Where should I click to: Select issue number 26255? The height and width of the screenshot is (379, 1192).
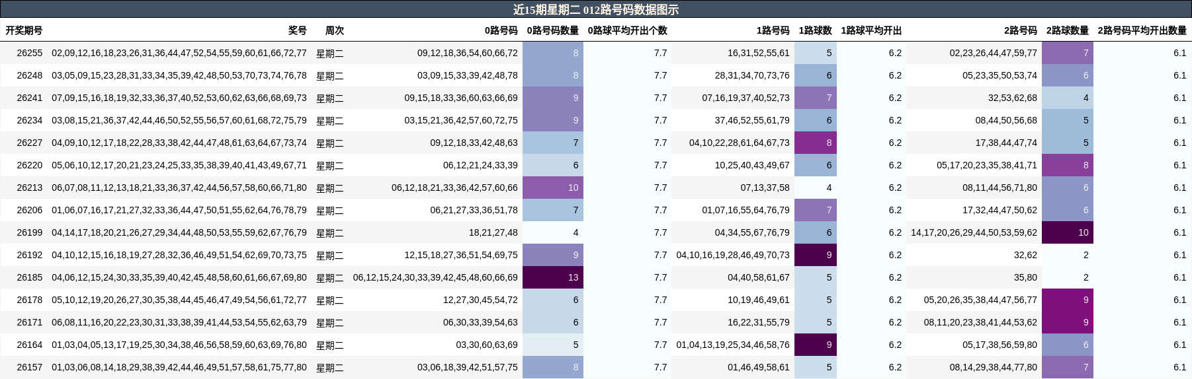coord(29,53)
